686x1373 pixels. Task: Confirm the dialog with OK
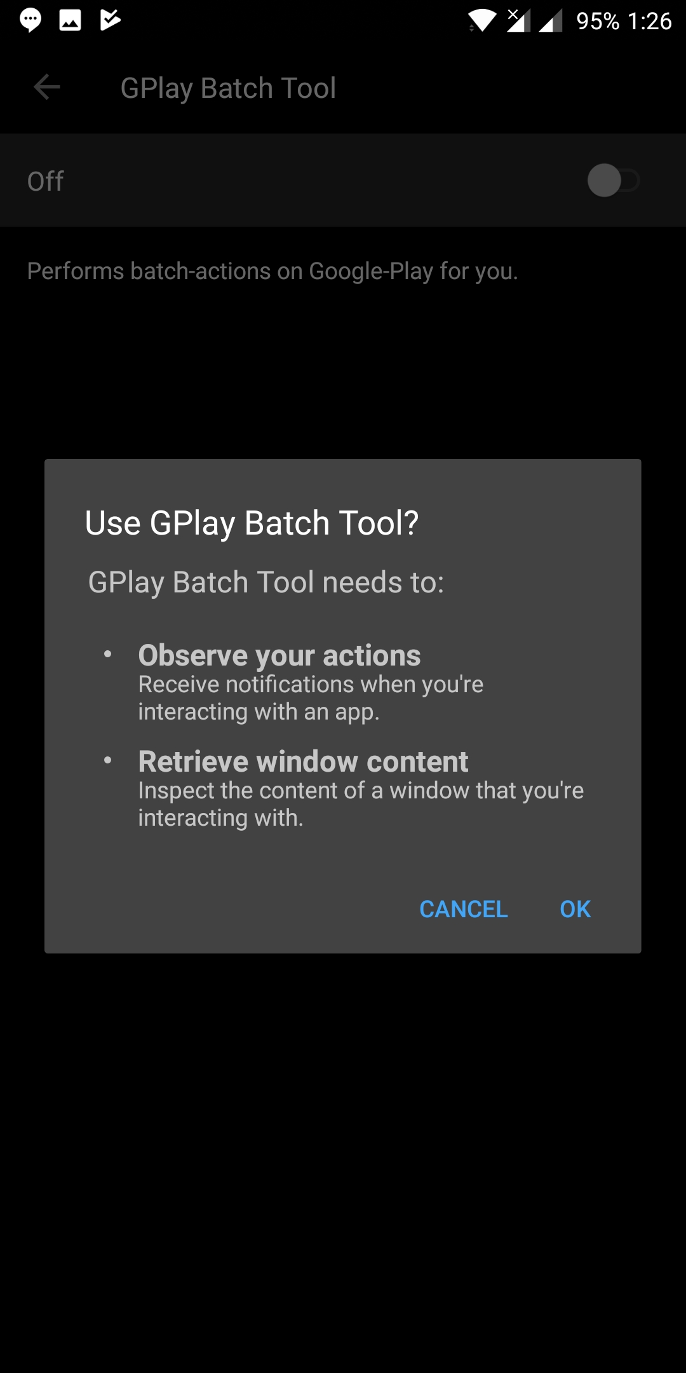coord(575,909)
